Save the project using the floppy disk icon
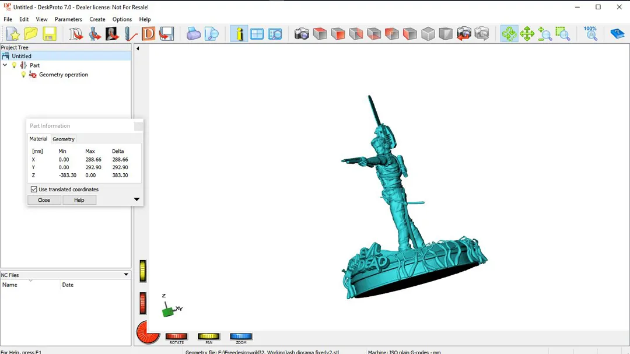 coord(50,34)
